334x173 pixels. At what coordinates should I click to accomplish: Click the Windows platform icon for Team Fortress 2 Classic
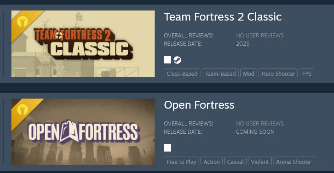(167, 60)
